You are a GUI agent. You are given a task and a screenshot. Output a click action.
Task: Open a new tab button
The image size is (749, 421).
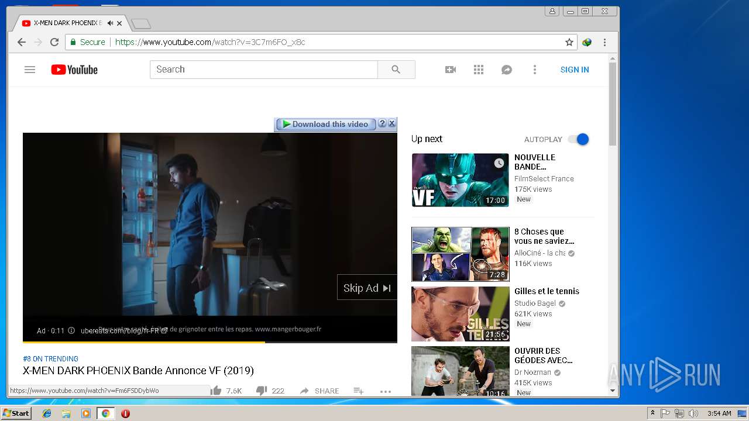coord(141,24)
